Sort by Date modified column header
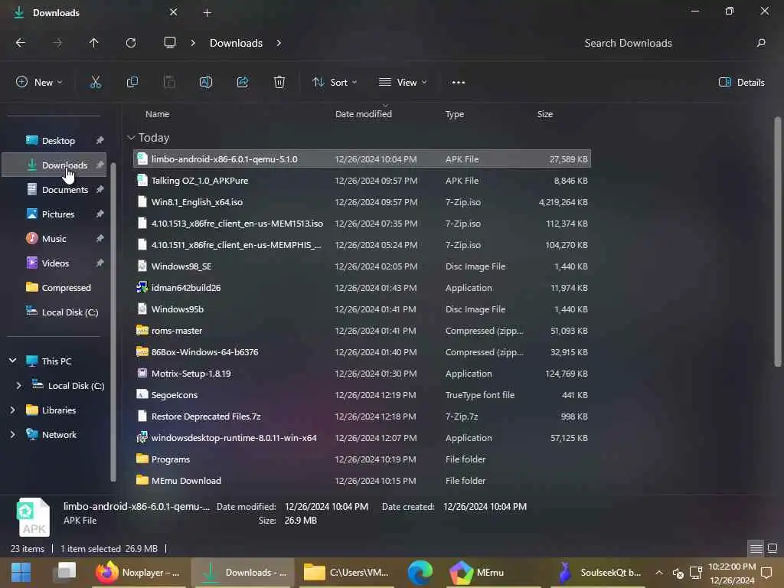784x588 pixels. click(364, 114)
